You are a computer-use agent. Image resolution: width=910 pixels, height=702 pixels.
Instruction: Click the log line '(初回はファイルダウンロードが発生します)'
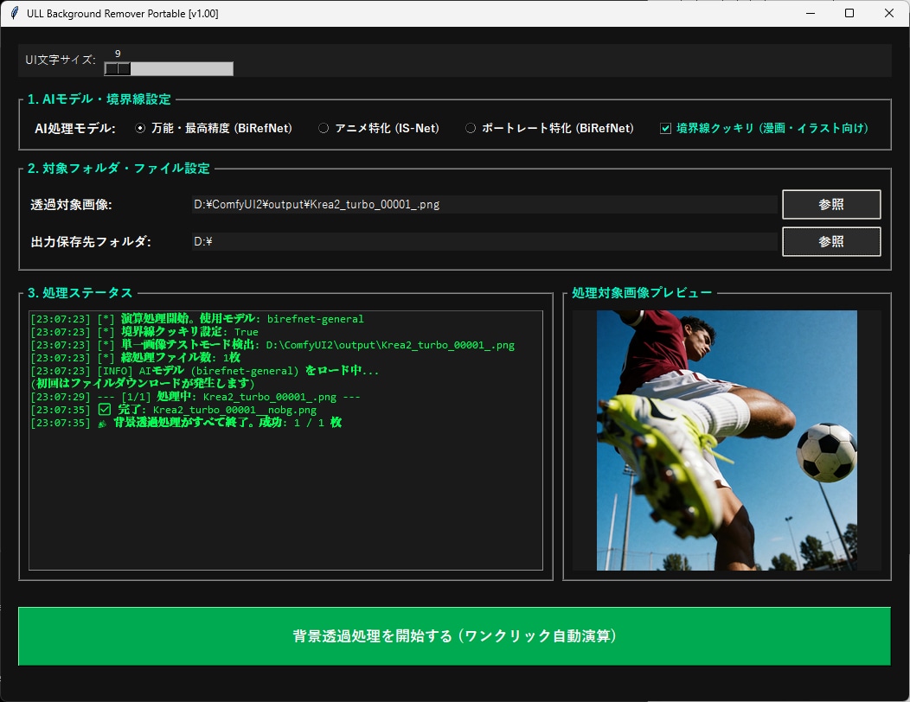[142, 384]
